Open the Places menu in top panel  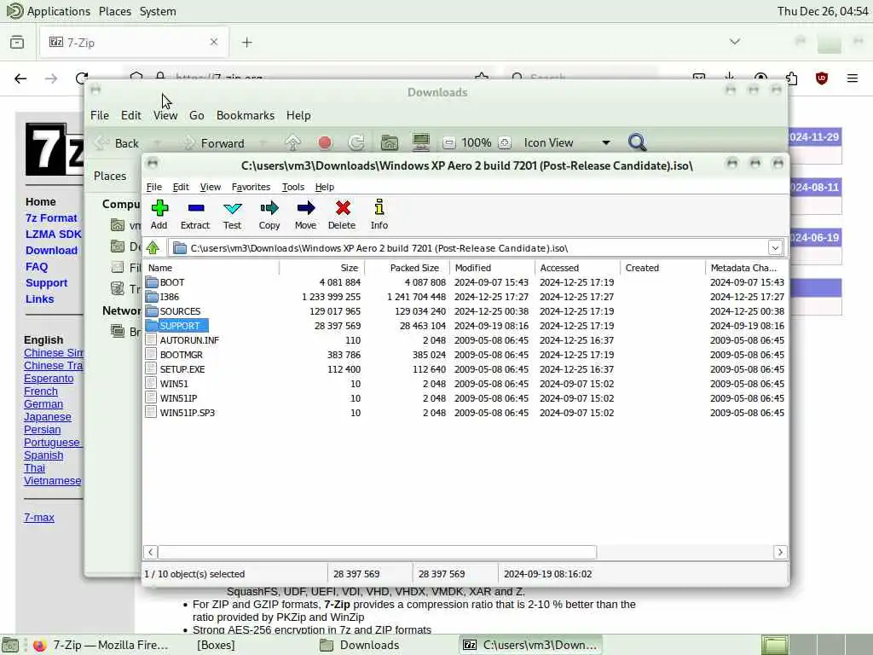click(115, 11)
